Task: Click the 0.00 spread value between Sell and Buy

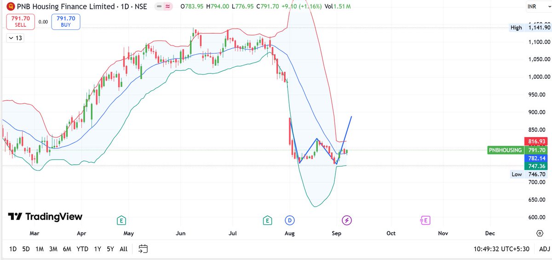Action: point(43,22)
